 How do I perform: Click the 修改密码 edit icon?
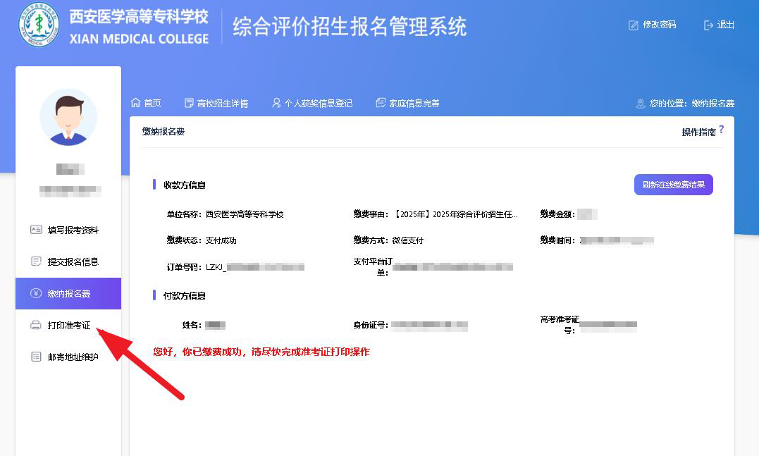pyautogui.click(x=633, y=25)
